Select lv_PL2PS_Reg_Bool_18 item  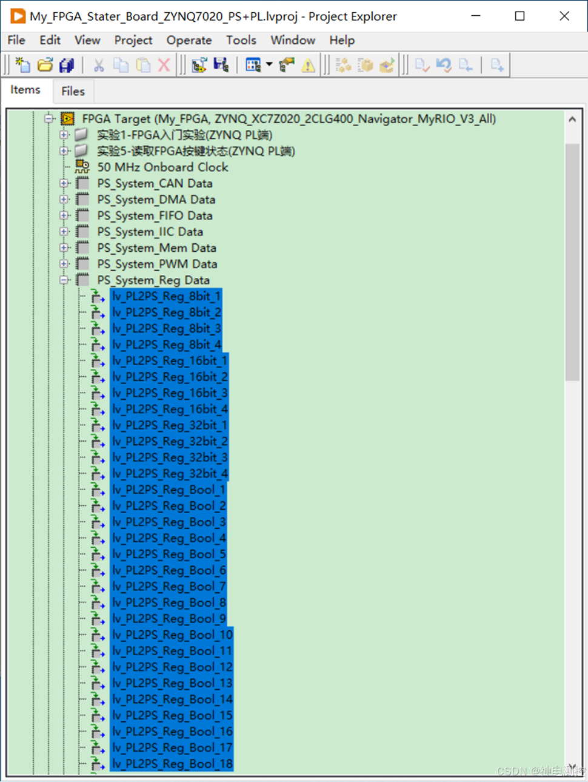[172, 764]
